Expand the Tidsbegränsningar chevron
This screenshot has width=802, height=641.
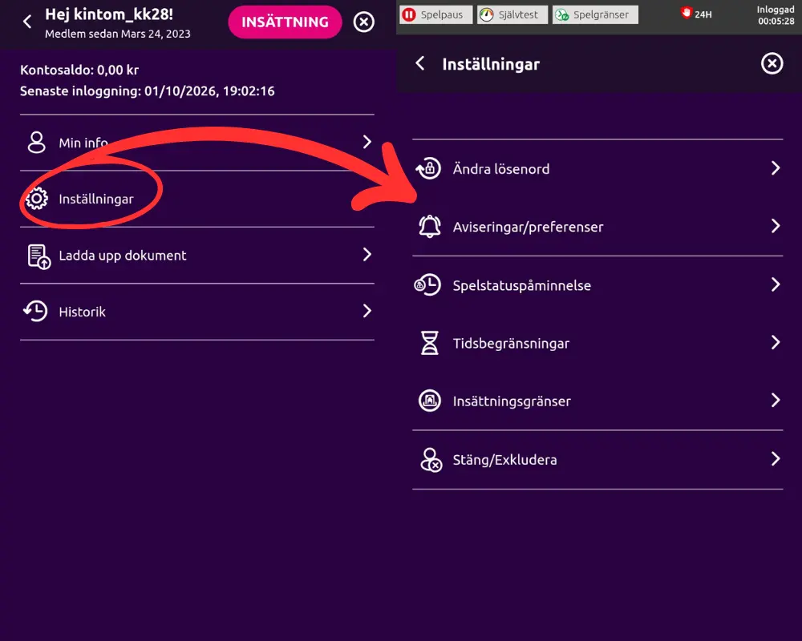tap(776, 342)
